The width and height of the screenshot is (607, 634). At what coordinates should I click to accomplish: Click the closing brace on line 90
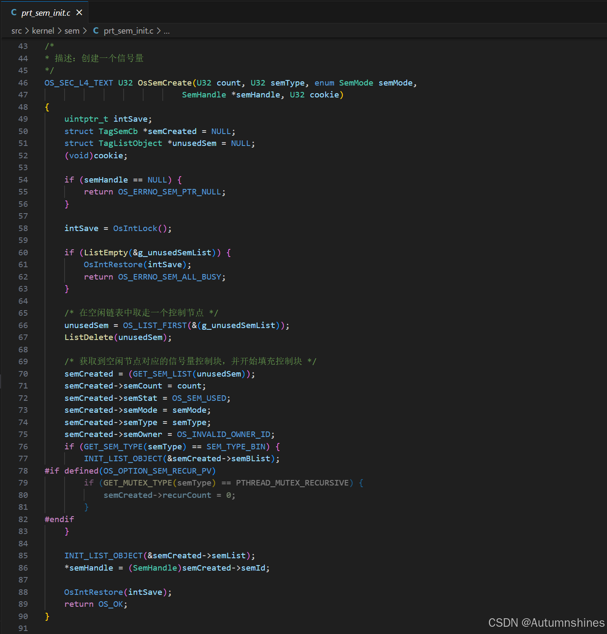(x=47, y=617)
